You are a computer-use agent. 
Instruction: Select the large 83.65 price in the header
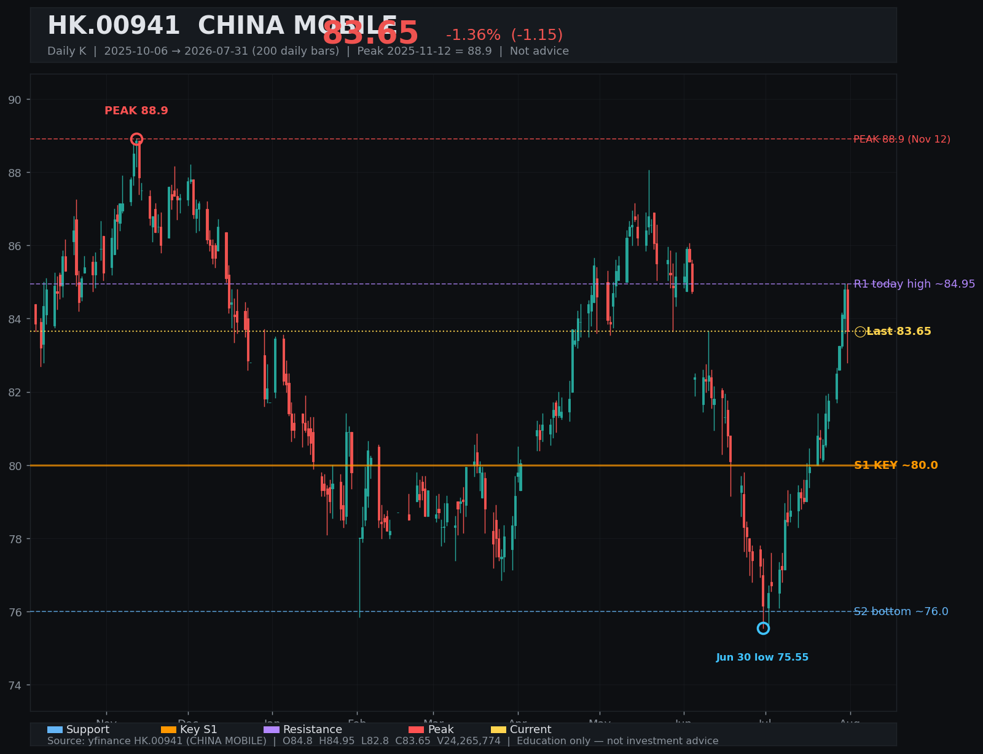(370, 33)
